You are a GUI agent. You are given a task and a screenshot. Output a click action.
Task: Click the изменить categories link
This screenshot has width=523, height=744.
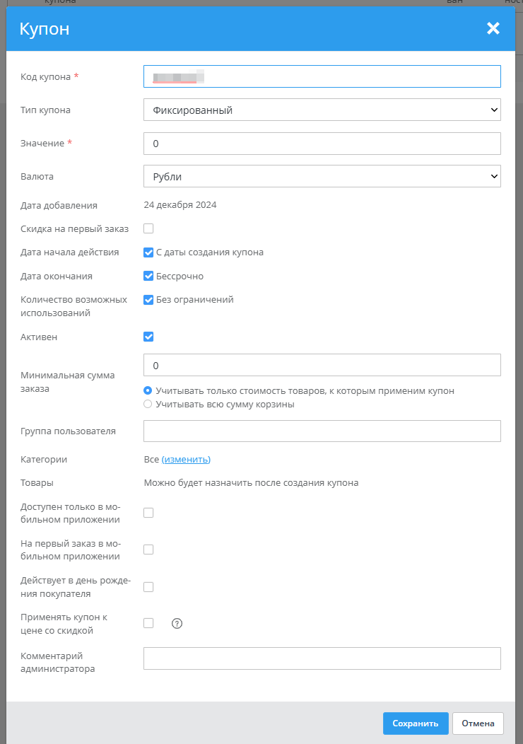click(x=186, y=459)
